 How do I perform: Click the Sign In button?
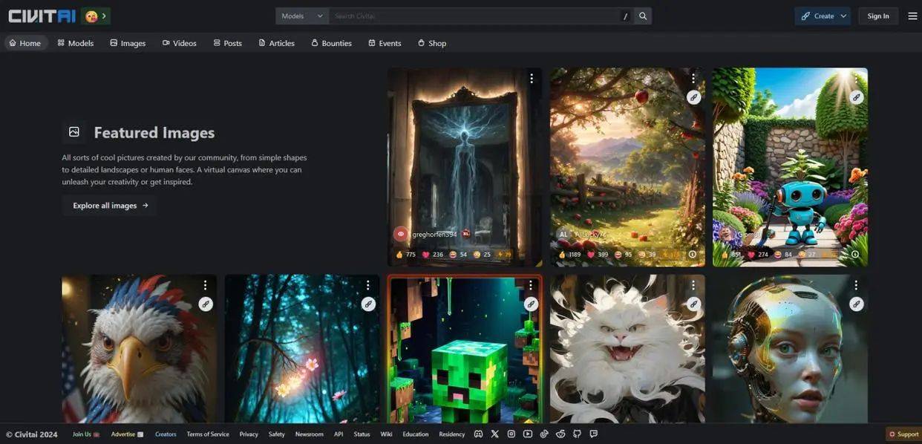(878, 16)
